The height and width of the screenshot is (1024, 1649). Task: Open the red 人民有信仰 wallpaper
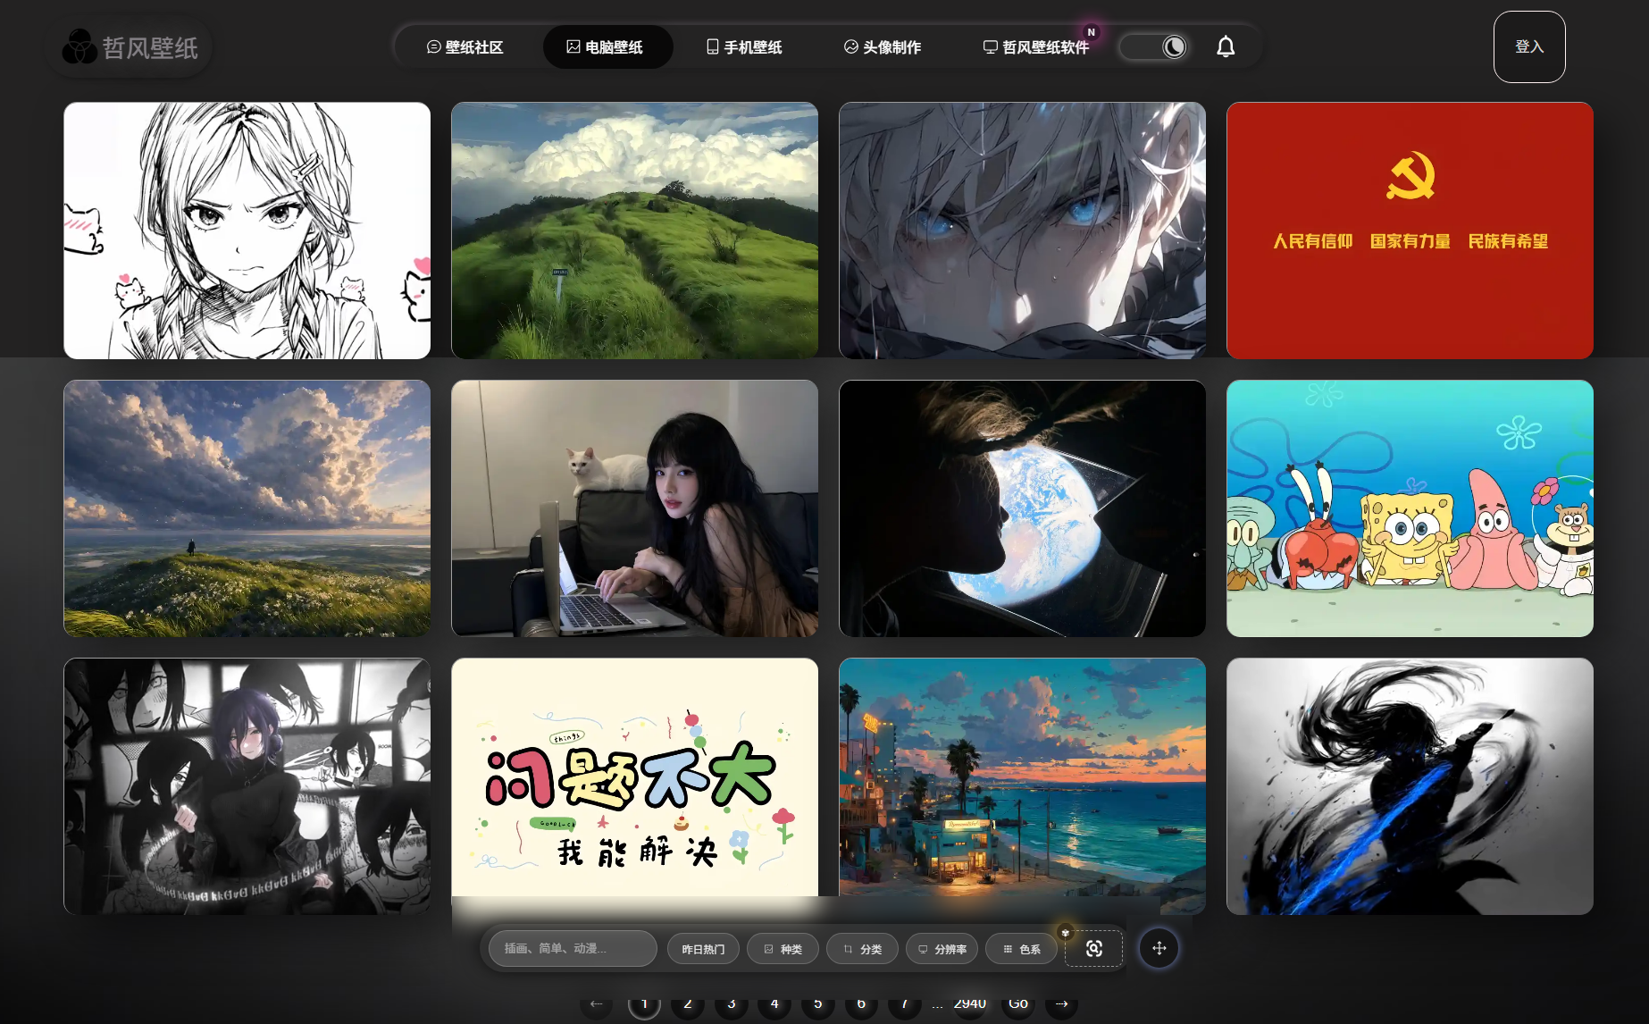[x=1410, y=231]
